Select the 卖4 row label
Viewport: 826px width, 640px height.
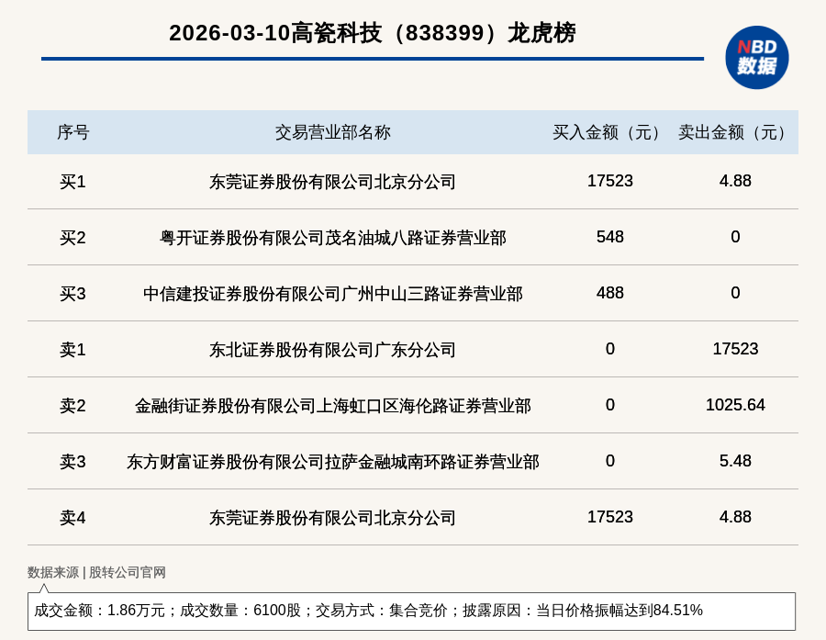point(73,518)
